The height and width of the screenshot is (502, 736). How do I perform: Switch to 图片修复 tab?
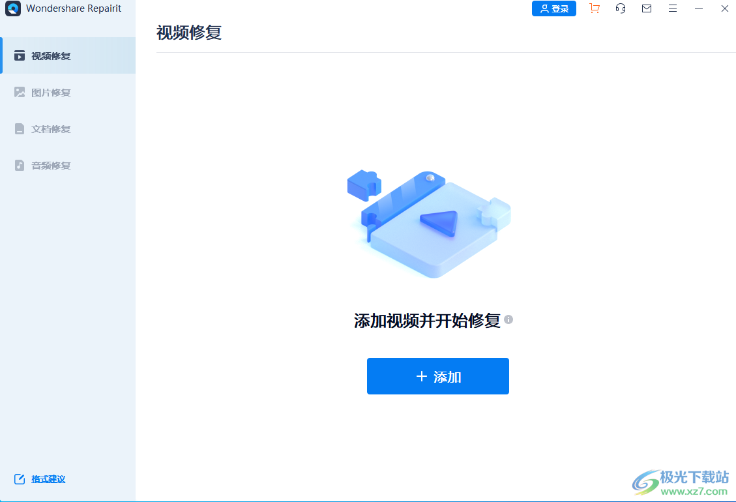68,93
